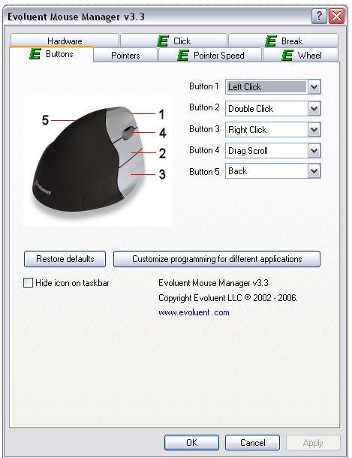Open the Click tab
This screenshot has width=352, height=458.
pyautogui.click(x=173, y=41)
